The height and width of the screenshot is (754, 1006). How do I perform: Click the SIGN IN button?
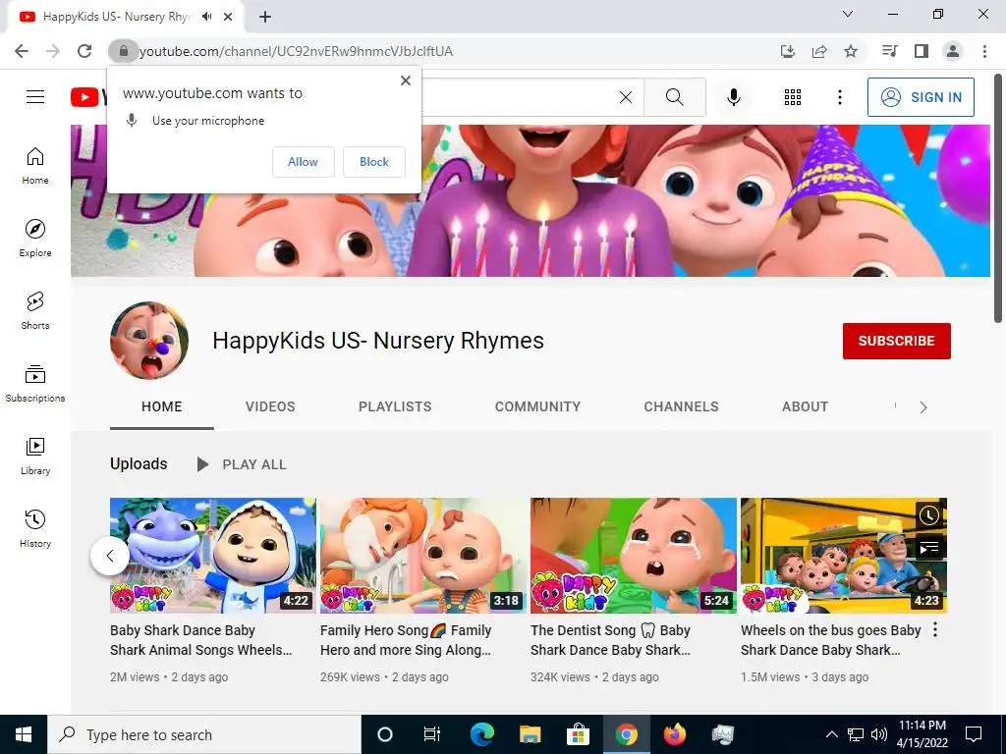pyautogui.click(x=921, y=97)
